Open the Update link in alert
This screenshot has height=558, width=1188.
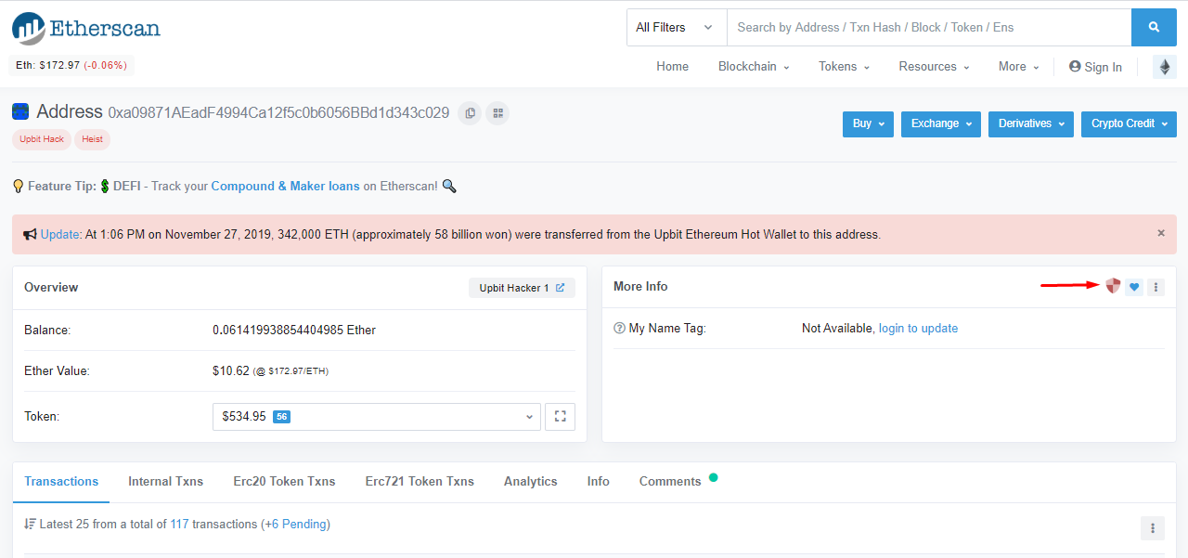(x=60, y=234)
